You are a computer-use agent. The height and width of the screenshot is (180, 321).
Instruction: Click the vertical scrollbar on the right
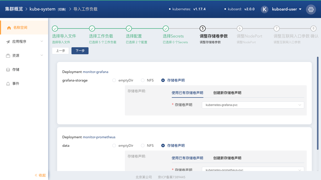coord(318,103)
